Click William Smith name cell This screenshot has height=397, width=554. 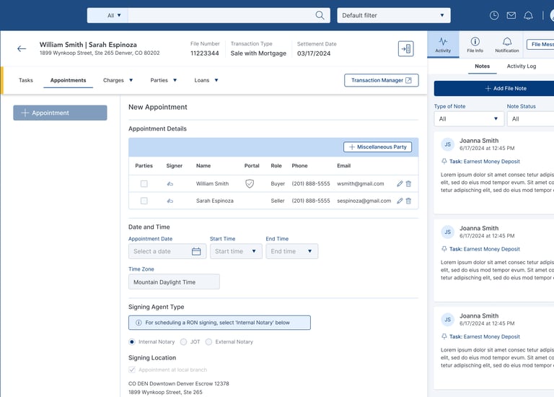click(212, 183)
